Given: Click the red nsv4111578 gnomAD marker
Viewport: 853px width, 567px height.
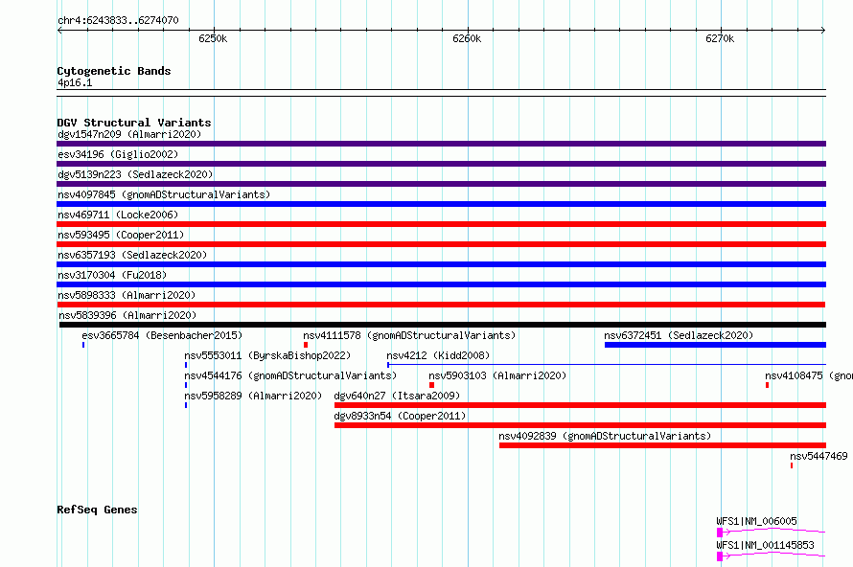Looking at the screenshot, I should (306, 345).
